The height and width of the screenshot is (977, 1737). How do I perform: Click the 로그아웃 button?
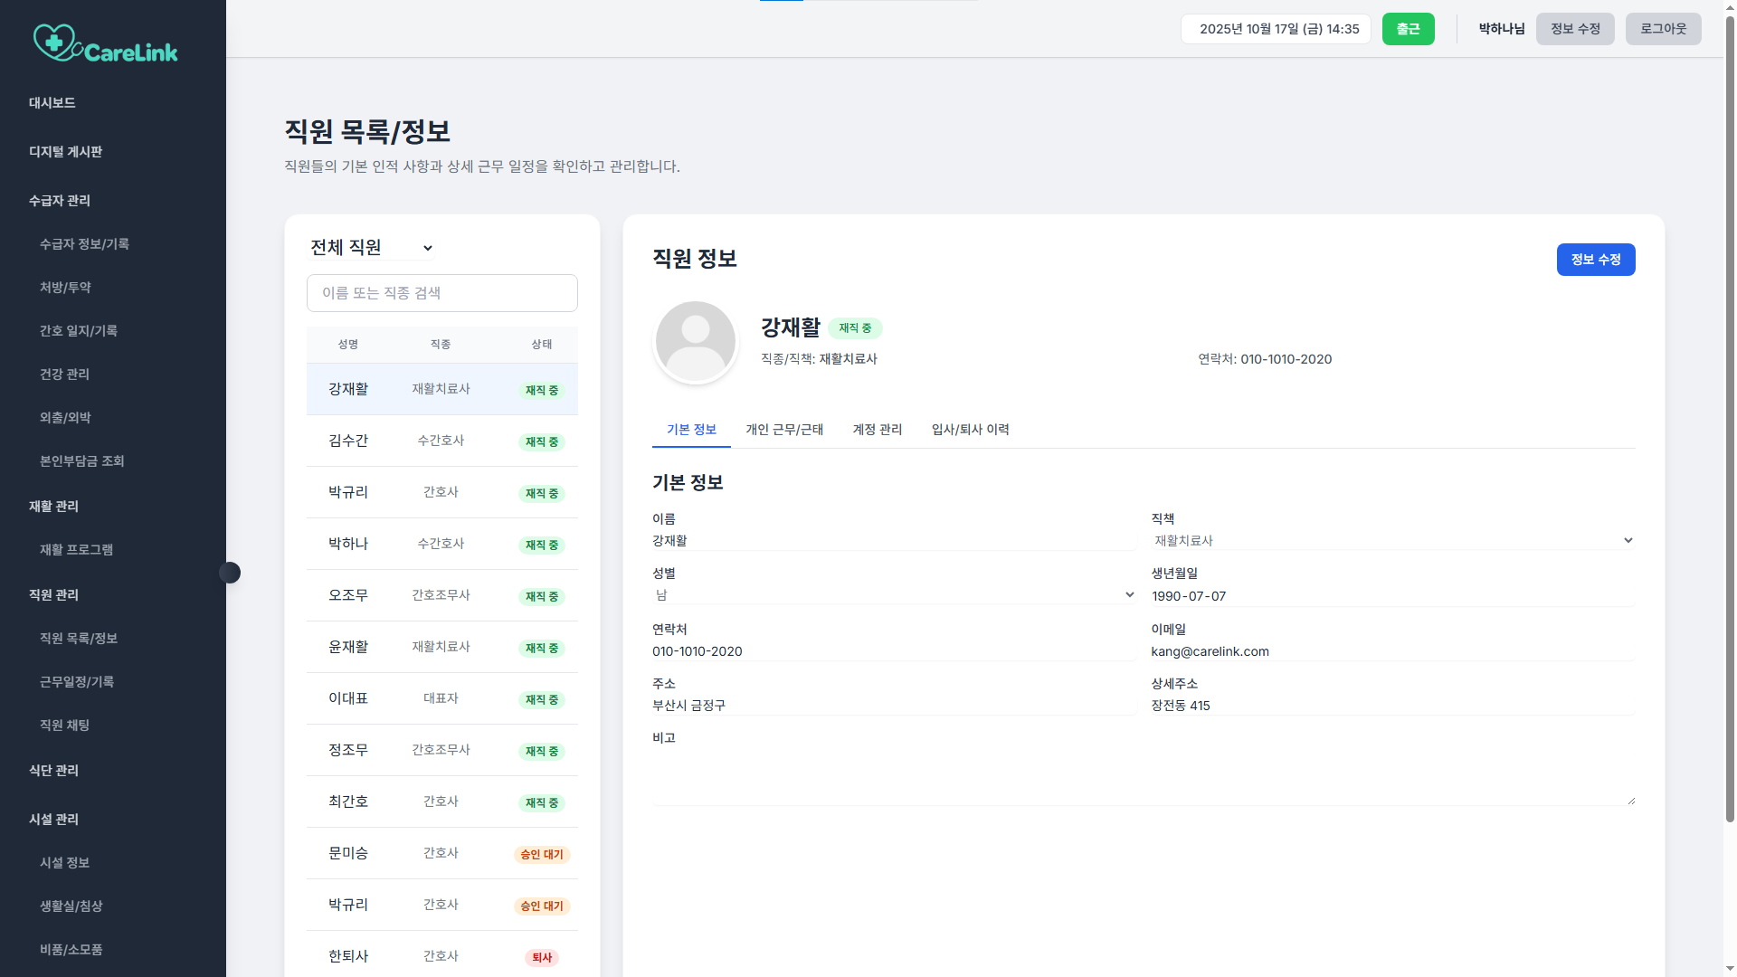(1663, 29)
